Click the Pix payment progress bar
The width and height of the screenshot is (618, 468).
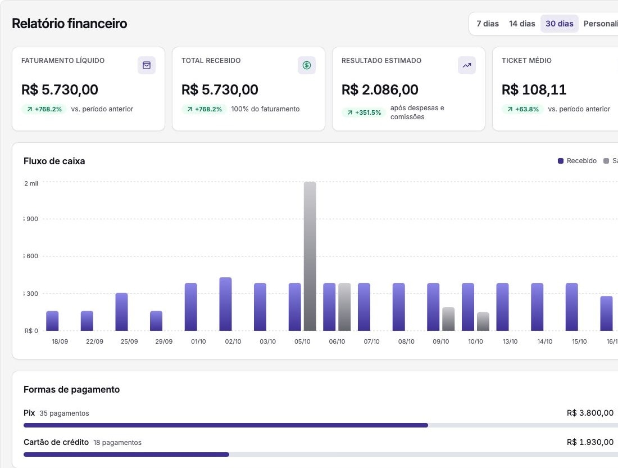(321, 425)
